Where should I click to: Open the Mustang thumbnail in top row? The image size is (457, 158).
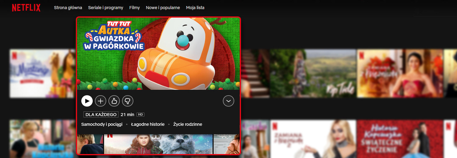tap(43, 74)
